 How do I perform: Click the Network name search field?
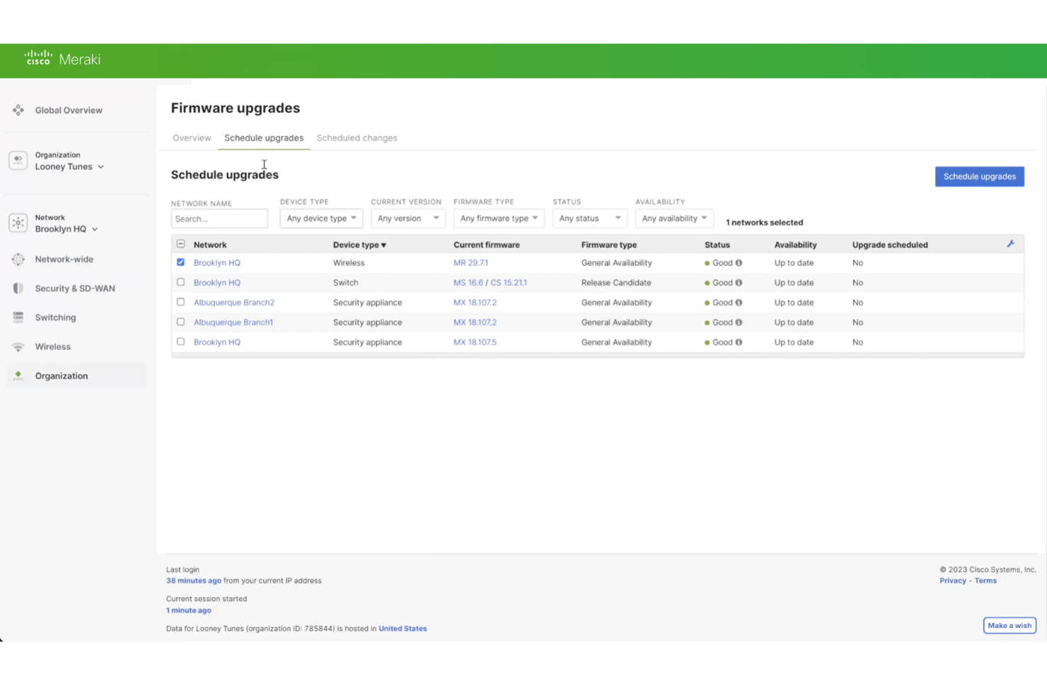coord(219,219)
